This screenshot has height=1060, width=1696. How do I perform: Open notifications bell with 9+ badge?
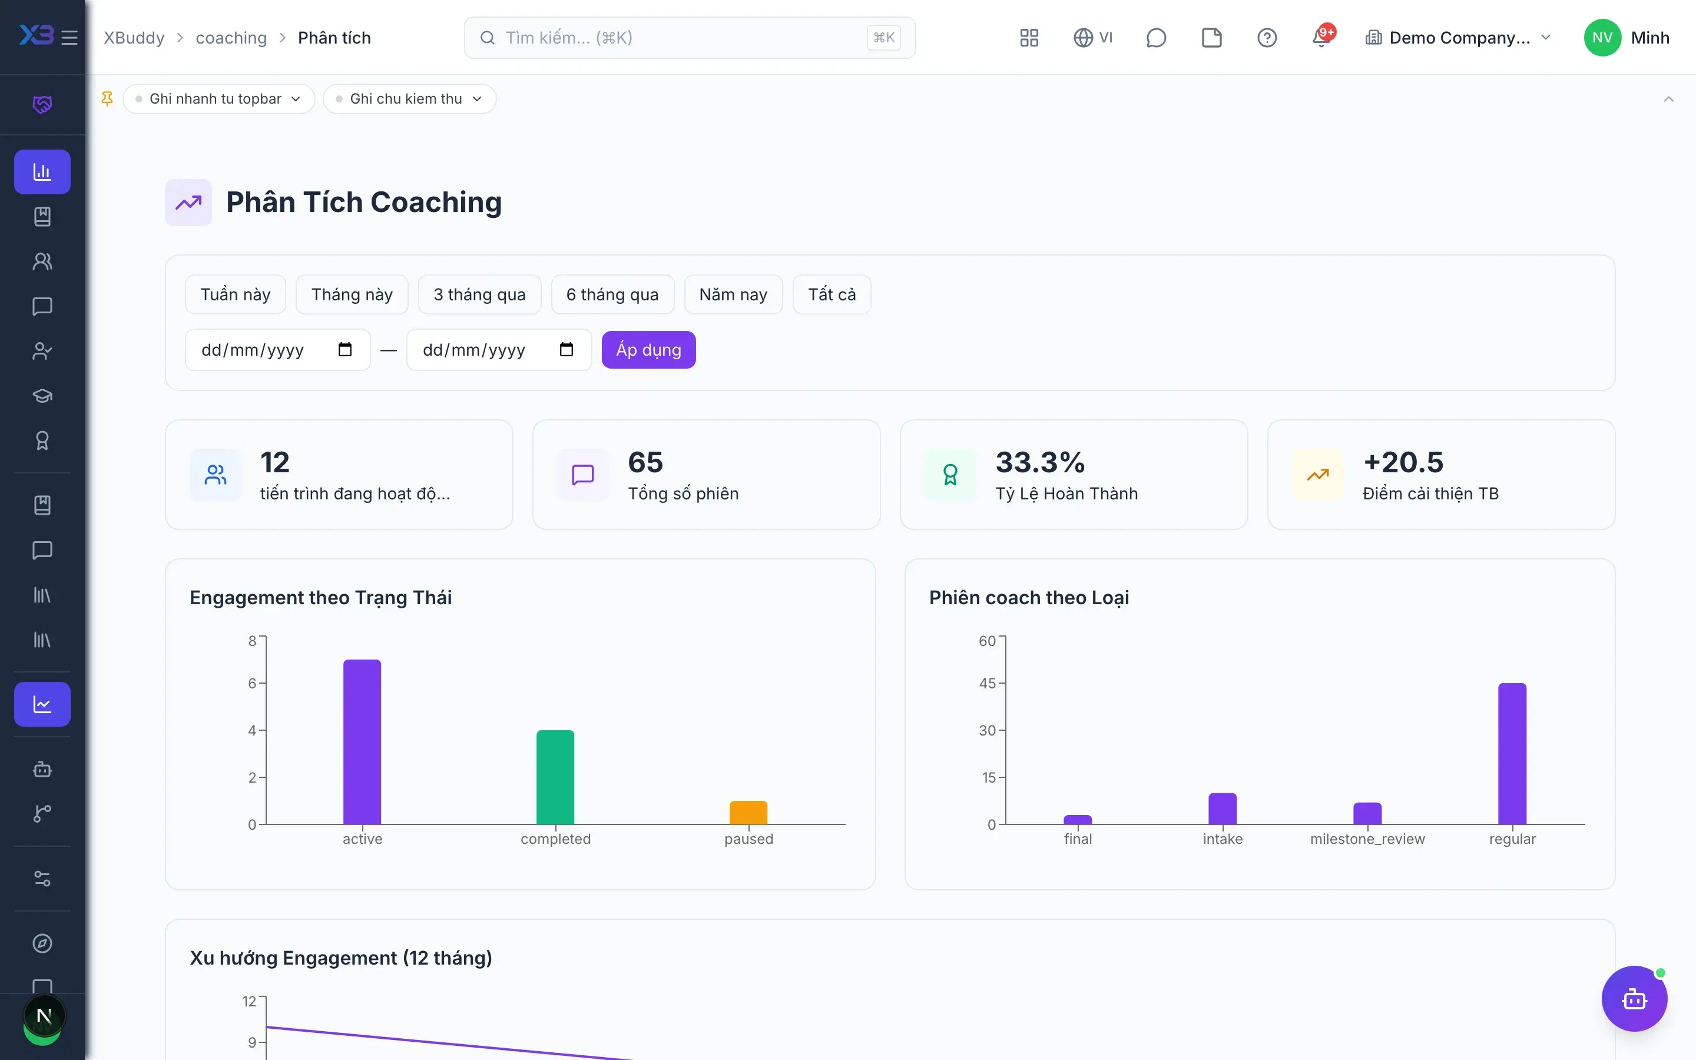coord(1323,37)
